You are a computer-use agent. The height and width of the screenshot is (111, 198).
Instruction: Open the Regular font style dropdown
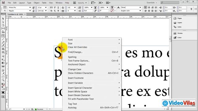30,11
